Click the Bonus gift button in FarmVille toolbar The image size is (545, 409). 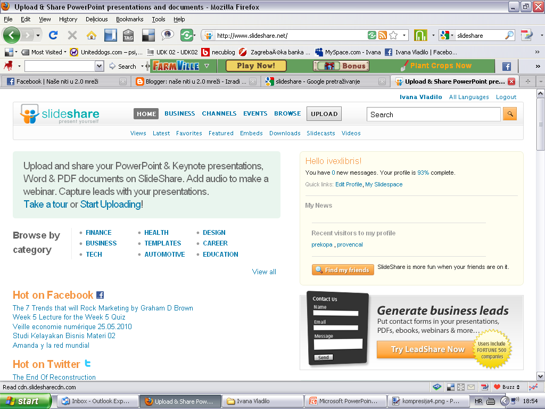pyautogui.click(x=341, y=66)
